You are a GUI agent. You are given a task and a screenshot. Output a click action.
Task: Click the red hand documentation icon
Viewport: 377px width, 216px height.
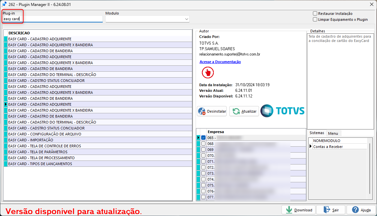[x=208, y=73]
